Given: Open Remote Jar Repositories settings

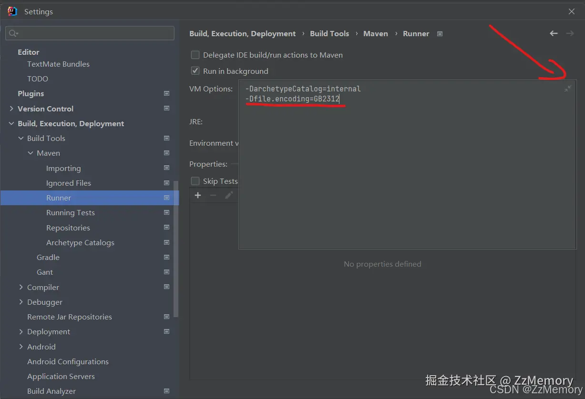Looking at the screenshot, I should click(70, 317).
